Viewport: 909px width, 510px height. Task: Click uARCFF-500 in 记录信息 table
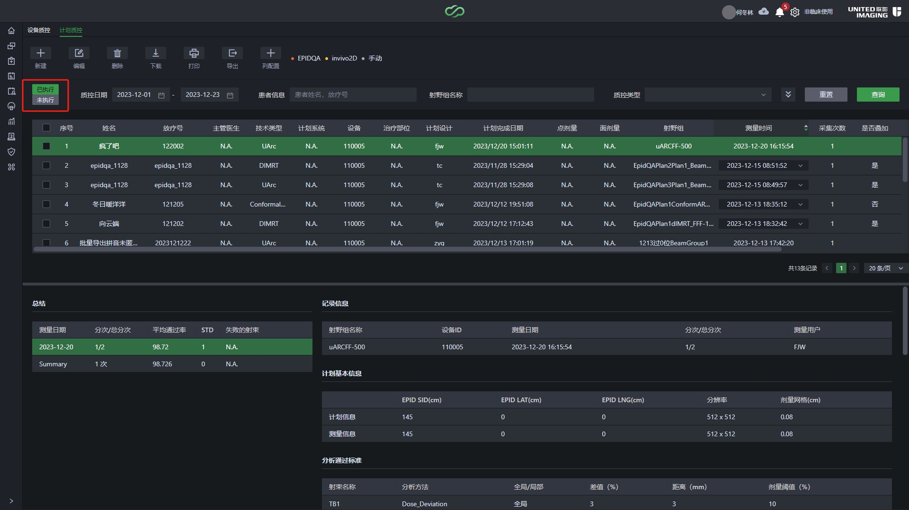347,347
